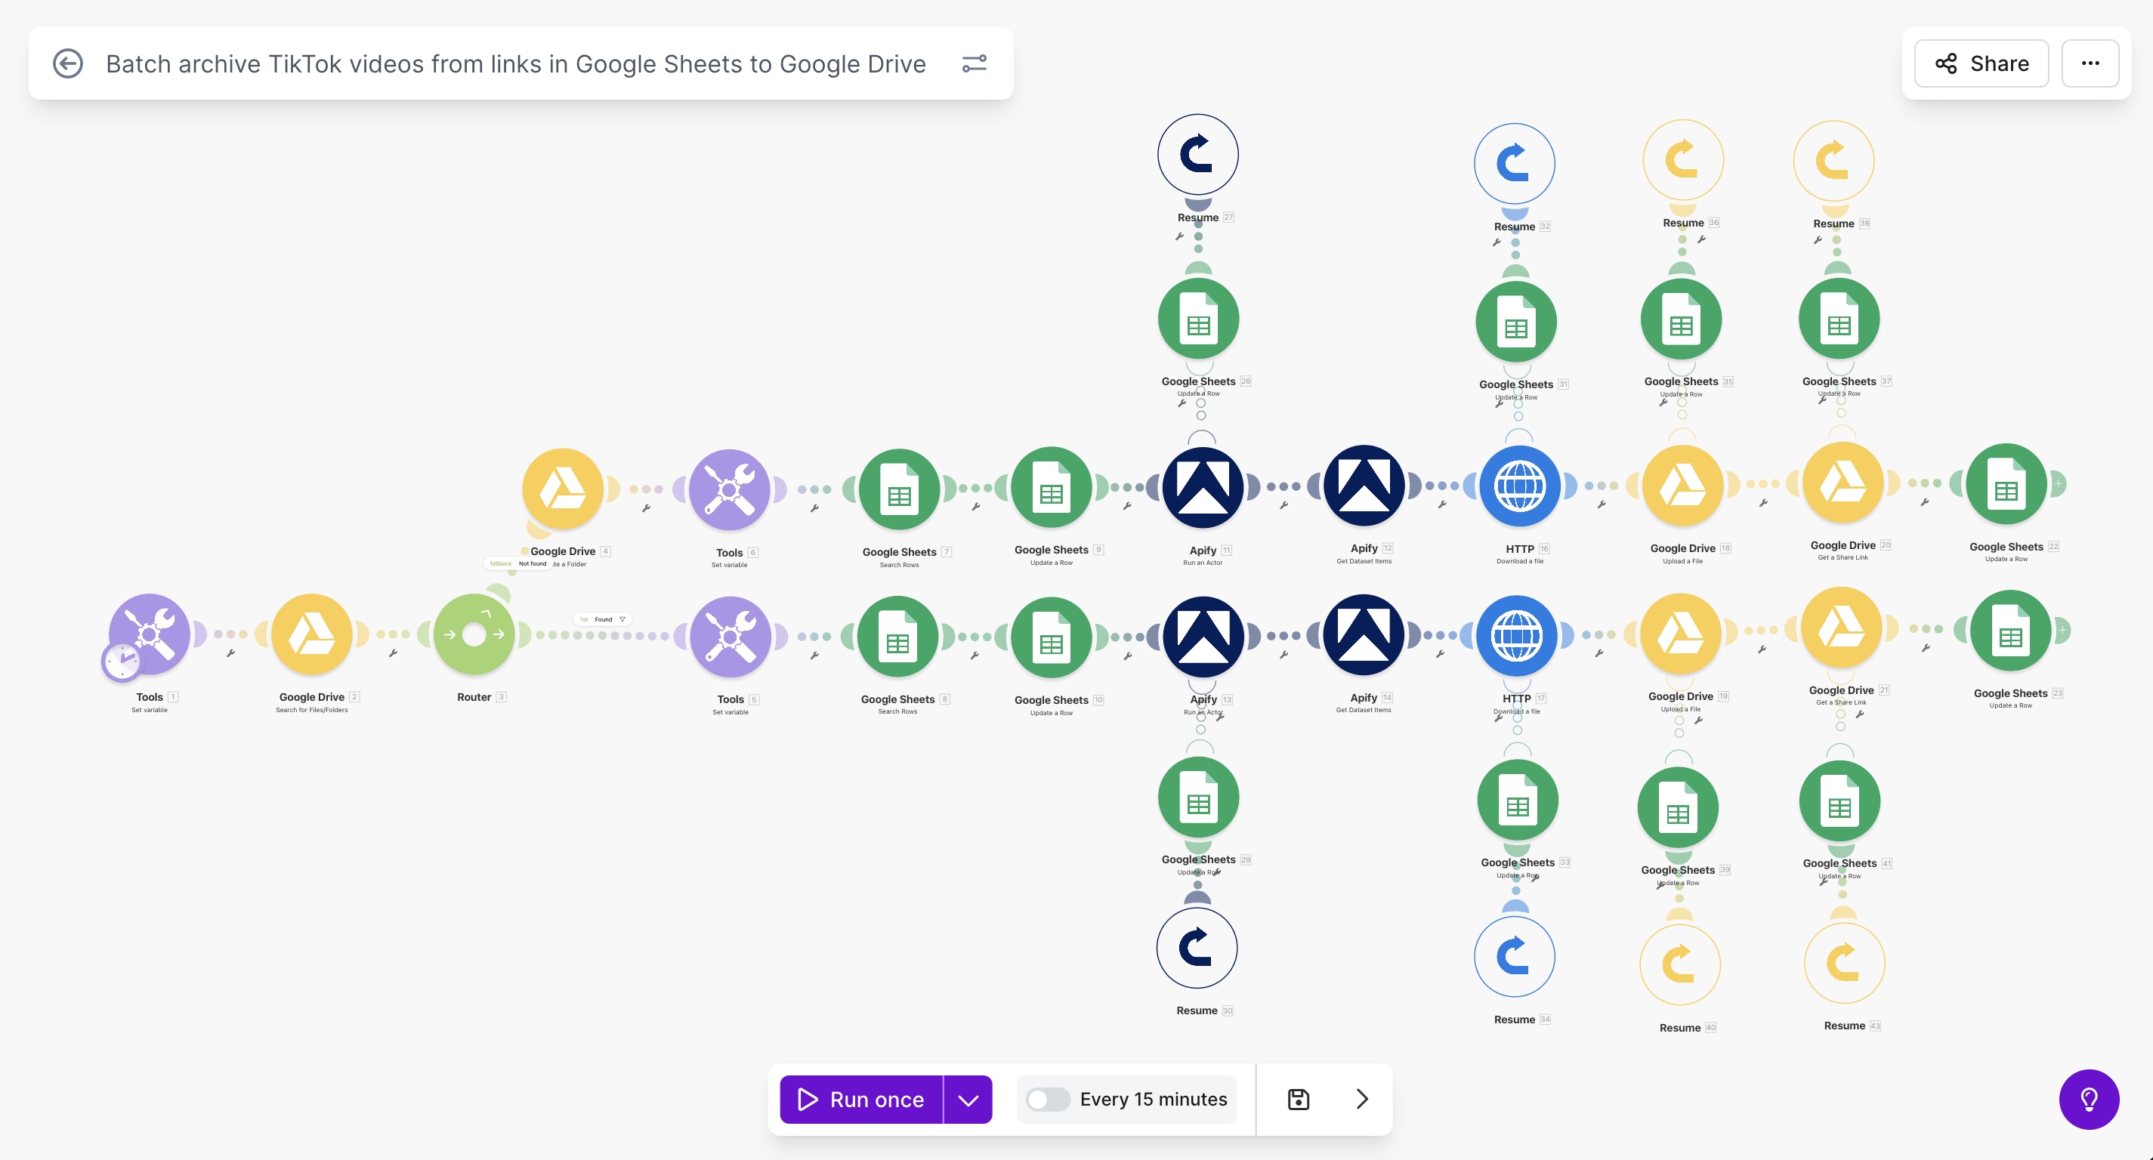Image resolution: width=2153 pixels, height=1160 pixels.
Task: Select HTTP Download a file module 16
Action: click(x=1518, y=486)
